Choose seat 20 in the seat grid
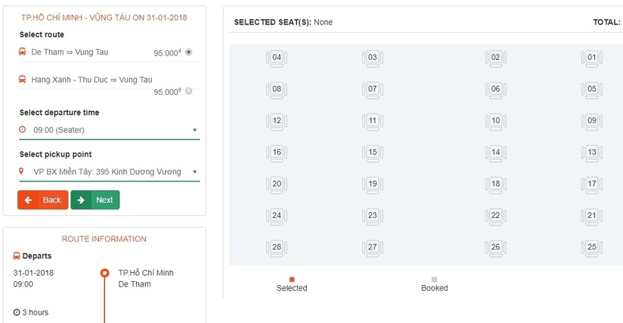This screenshot has height=323, width=623. click(277, 185)
